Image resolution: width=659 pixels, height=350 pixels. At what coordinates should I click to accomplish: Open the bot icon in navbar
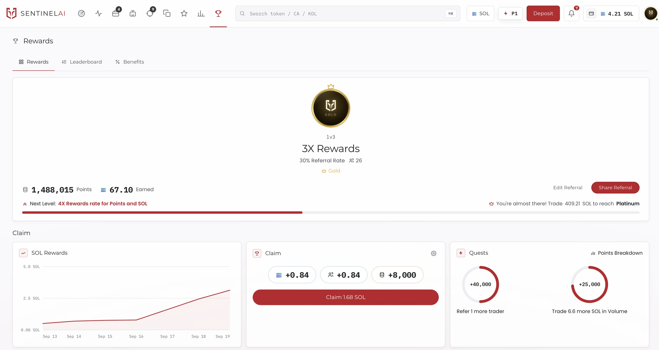pos(133,13)
